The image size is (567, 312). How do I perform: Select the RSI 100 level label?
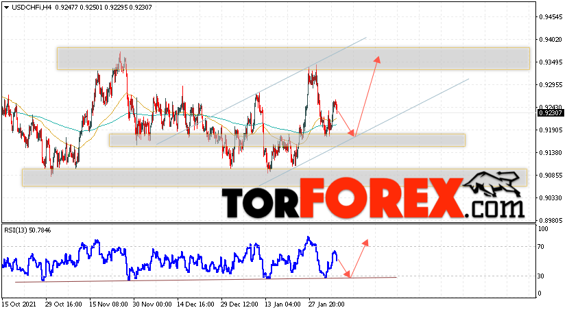point(543,229)
